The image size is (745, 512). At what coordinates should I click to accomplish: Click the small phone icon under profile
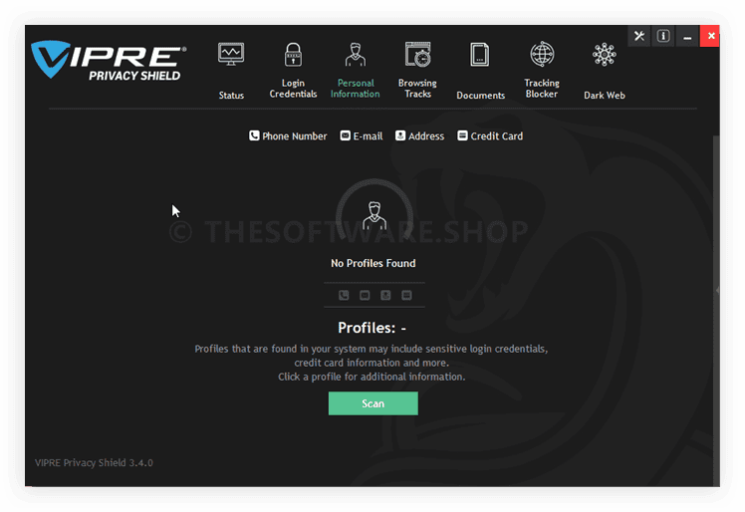[344, 295]
